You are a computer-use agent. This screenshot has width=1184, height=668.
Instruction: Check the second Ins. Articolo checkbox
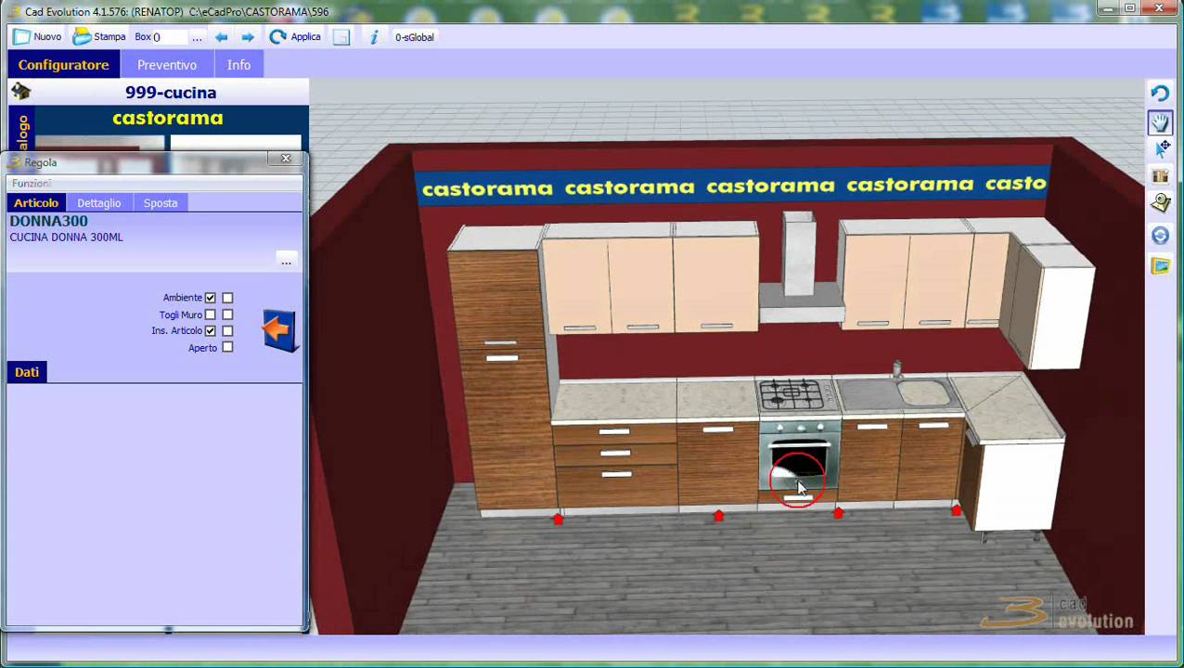pyautogui.click(x=227, y=330)
